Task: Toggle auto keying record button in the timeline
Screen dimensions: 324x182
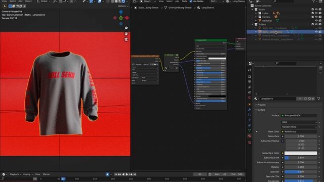Action: (x=107, y=174)
